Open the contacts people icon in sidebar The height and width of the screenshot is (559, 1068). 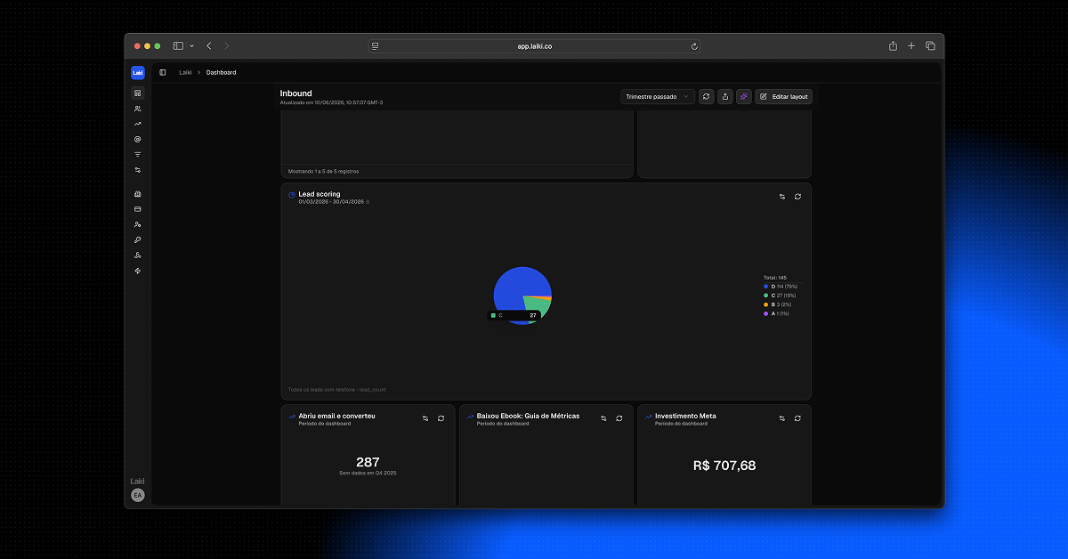pos(137,109)
